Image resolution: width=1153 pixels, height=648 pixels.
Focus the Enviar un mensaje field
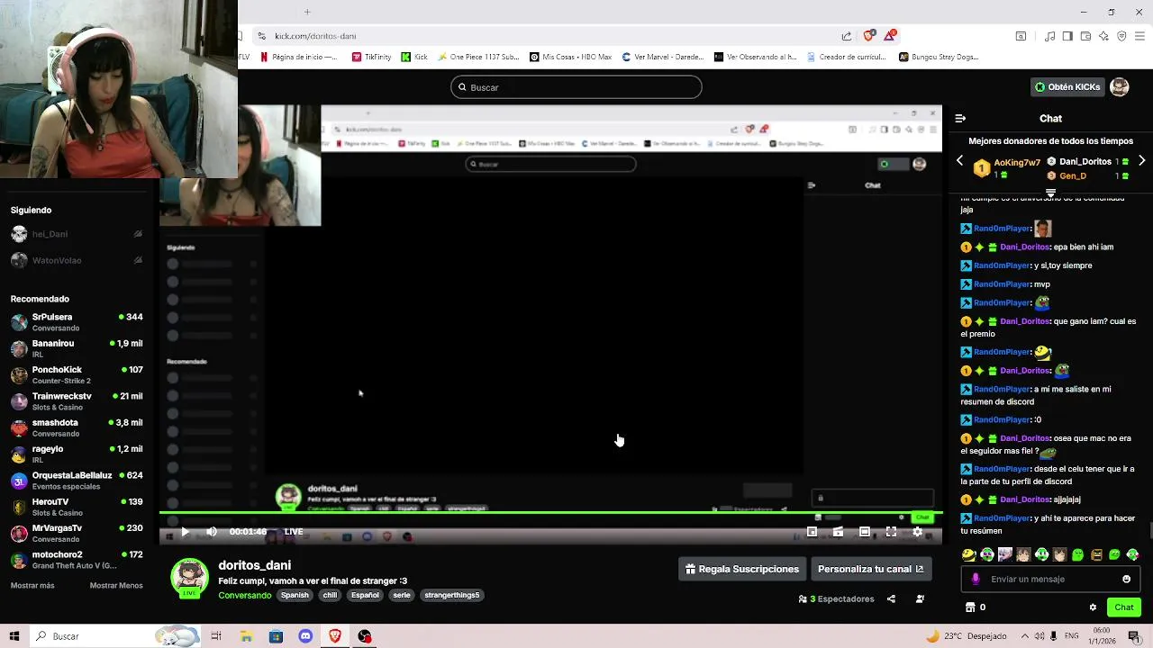click(x=1051, y=579)
